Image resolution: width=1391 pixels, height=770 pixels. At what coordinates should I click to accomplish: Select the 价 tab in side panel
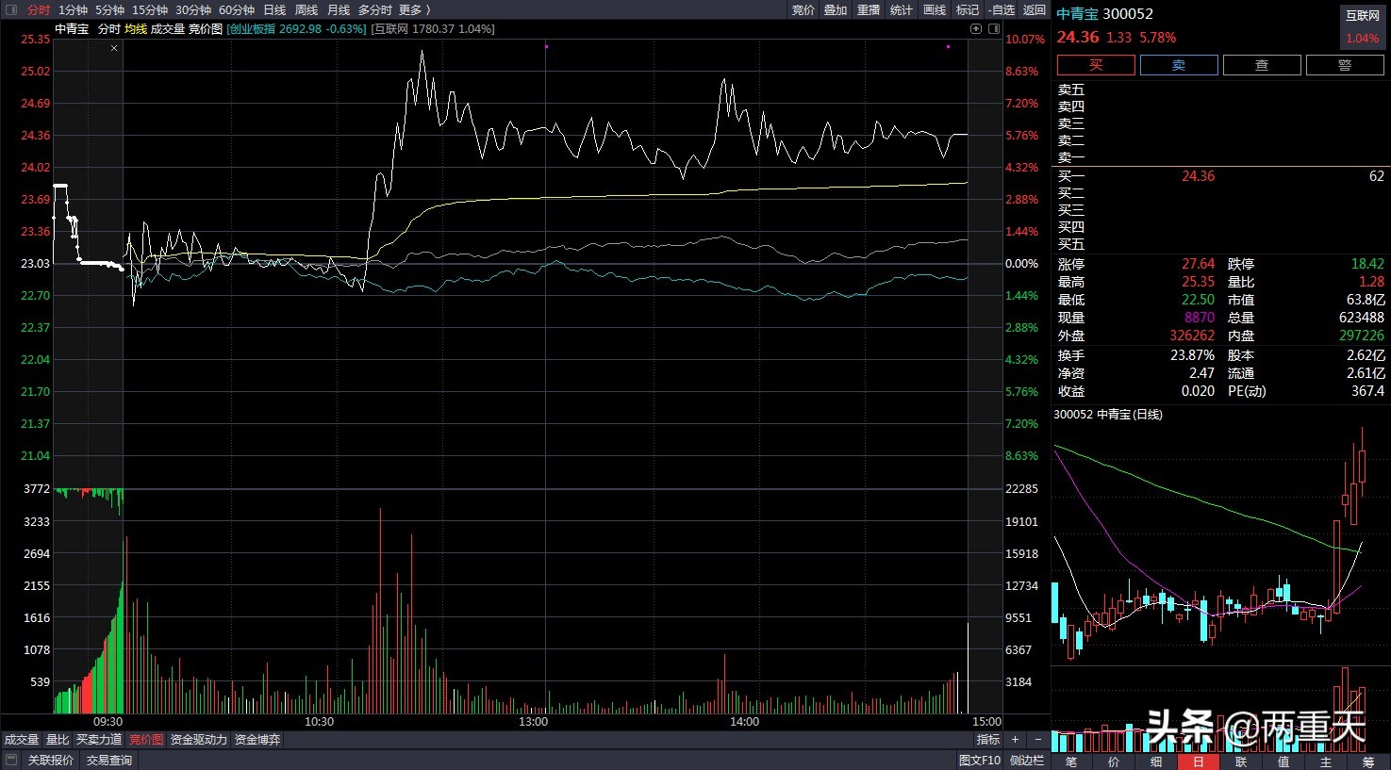point(1114,762)
